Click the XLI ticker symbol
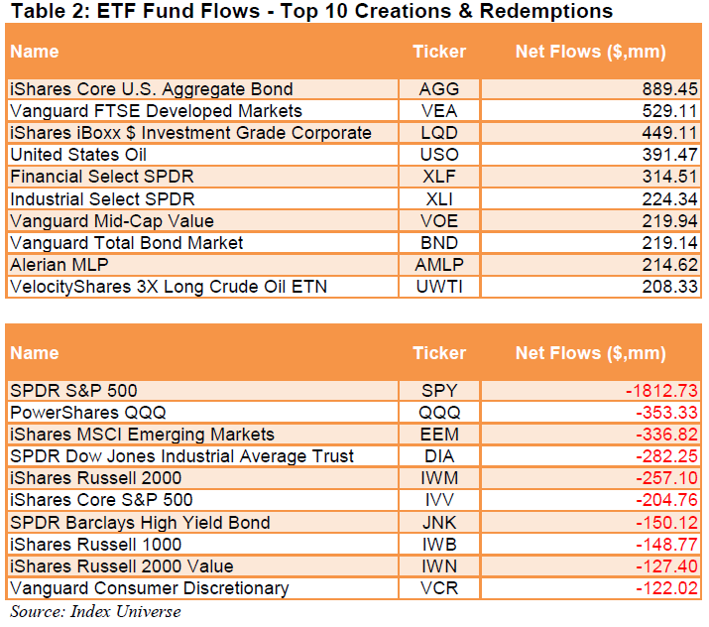Image resolution: width=709 pixels, height=627 pixels. 439,198
